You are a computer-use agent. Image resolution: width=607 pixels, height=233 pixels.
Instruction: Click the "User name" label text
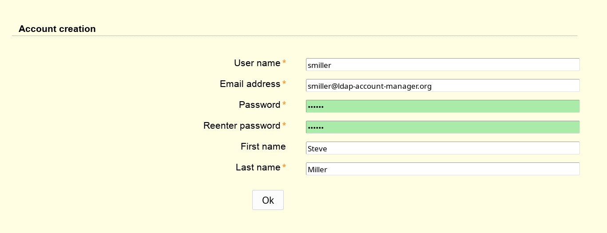[x=257, y=63]
